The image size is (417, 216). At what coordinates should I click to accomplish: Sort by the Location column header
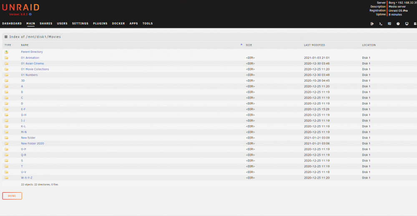coord(369,45)
